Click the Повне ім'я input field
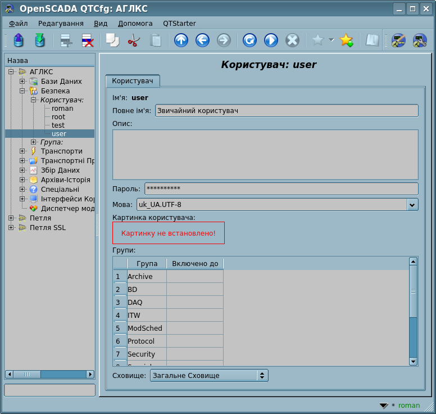This screenshot has height=414, width=436. pyautogui.click(x=287, y=111)
